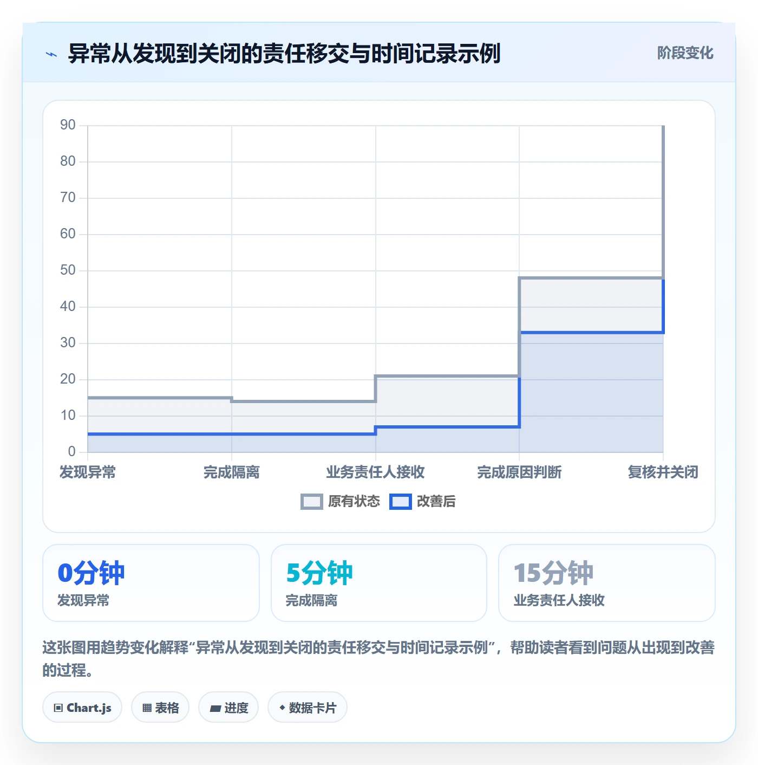Open the 5分钟 完成隔离 data card
The height and width of the screenshot is (765, 758).
379,583
